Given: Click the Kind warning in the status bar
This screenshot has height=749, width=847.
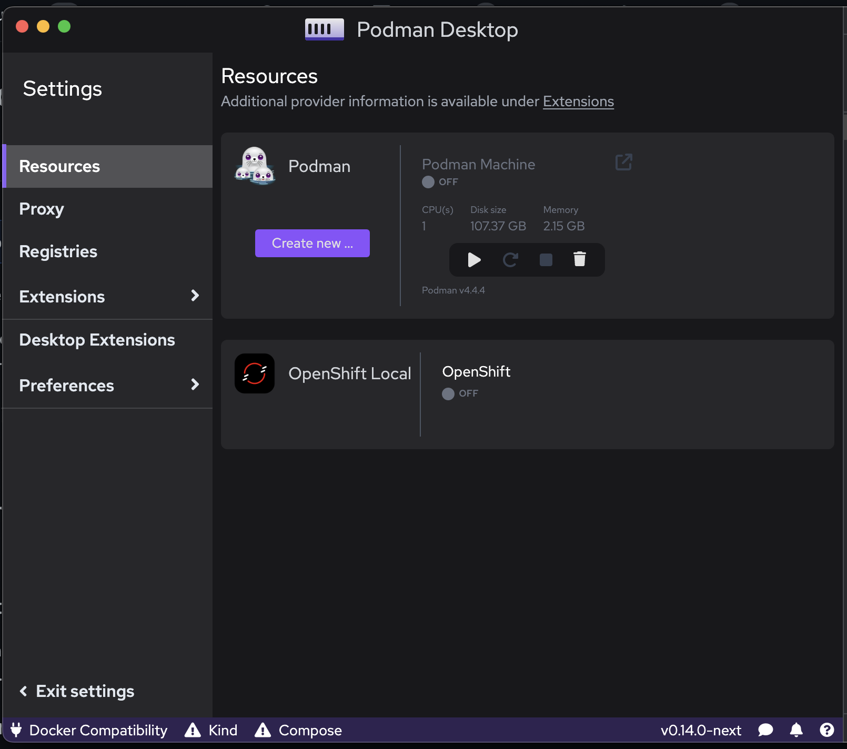Looking at the screenshot, I should pyautogui.click(x=210, y=730).
